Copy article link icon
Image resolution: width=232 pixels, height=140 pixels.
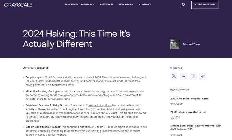click(203, 76)
